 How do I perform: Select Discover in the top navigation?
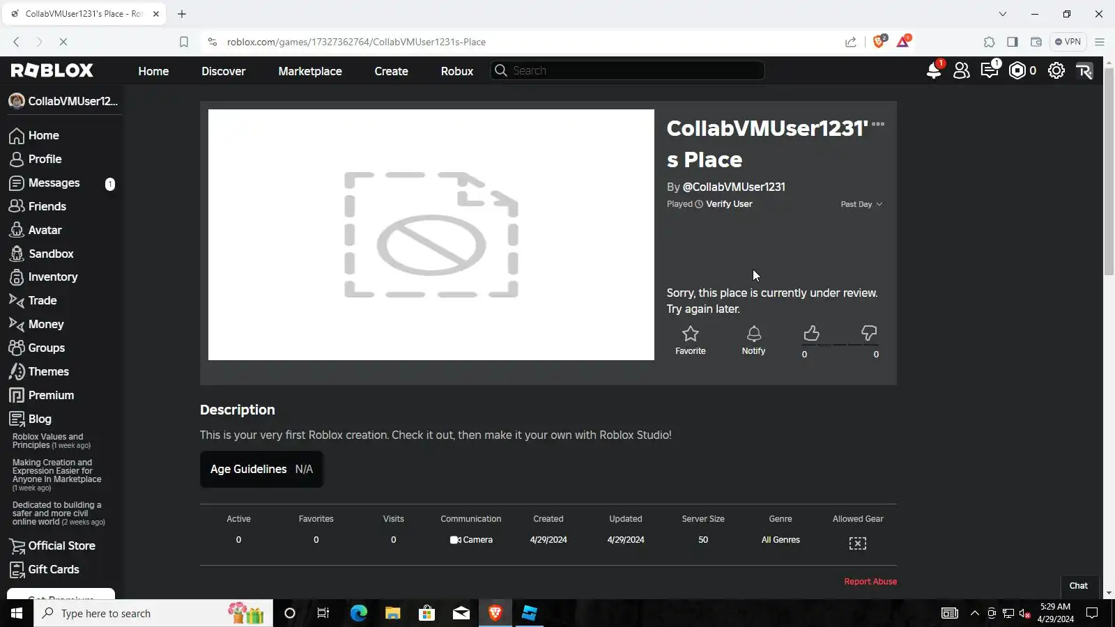[x=224, y=71]
